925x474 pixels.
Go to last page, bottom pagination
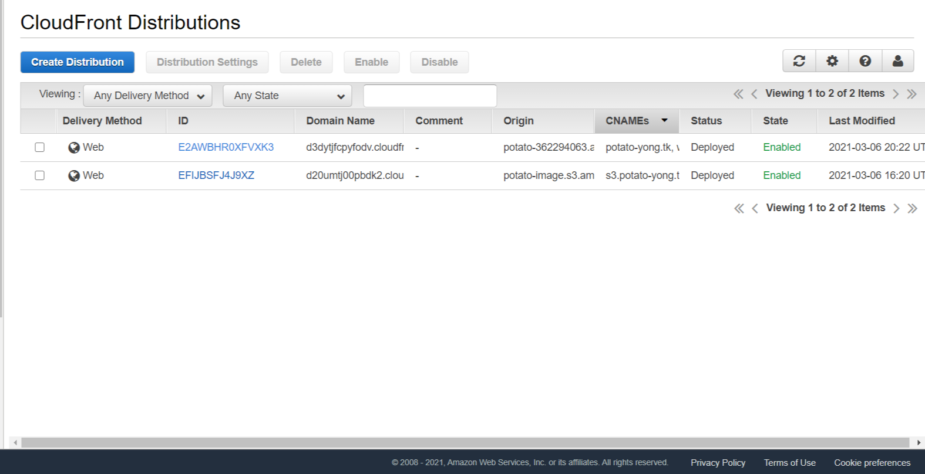pyautogui.click(x=912, y=208)
